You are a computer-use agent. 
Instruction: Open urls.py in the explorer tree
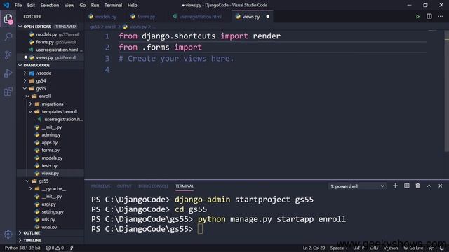coord(48,220)
